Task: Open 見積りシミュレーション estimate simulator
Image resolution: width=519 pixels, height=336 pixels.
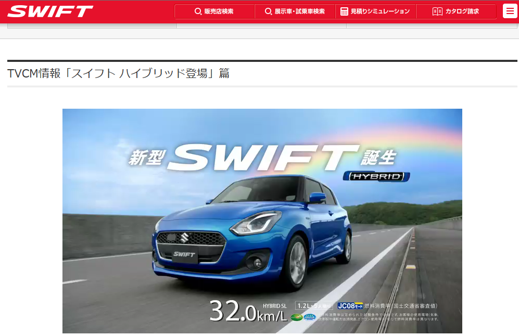Action: pyautogui.click(x=376, y=11)
